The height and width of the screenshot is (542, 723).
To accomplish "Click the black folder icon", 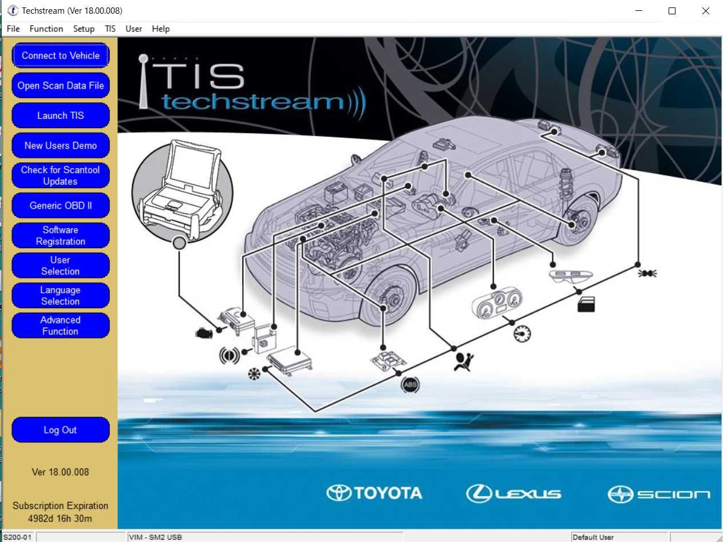I will 586,304.
